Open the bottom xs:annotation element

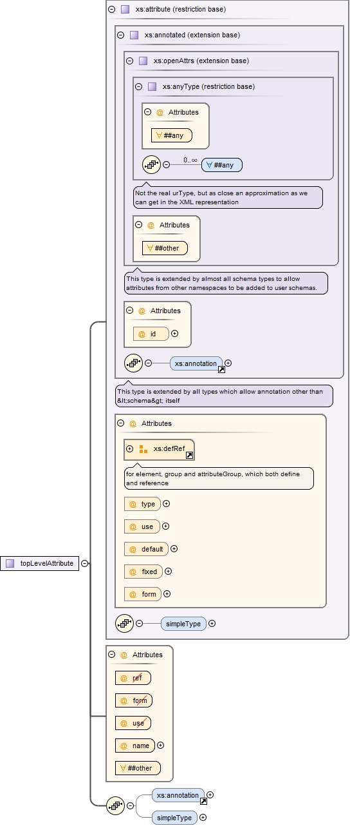pos(178,795)
